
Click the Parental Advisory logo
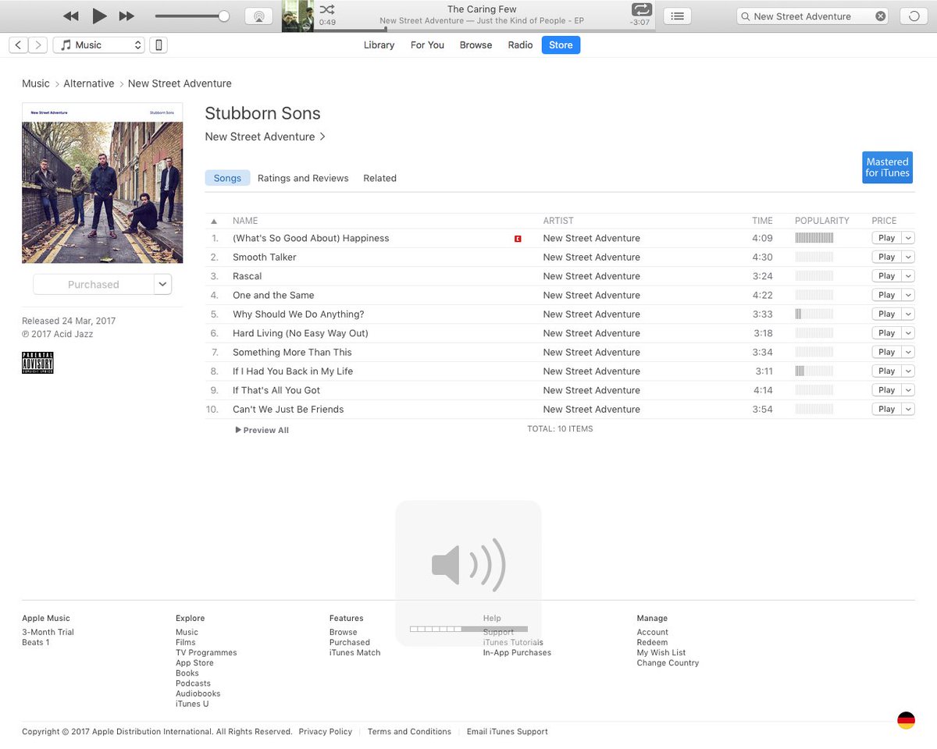pyautogui.click(x=37, y=363)
